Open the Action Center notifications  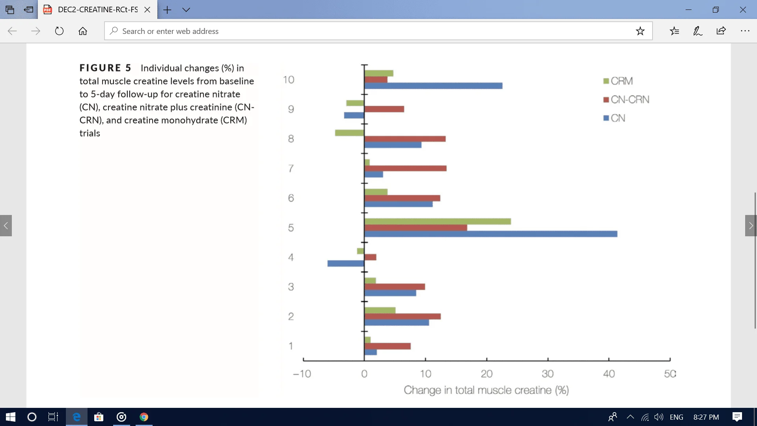pyautogui.click(x=737, y=417)
